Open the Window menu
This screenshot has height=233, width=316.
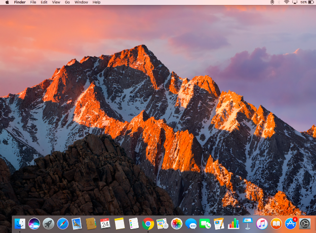[81, 2]
